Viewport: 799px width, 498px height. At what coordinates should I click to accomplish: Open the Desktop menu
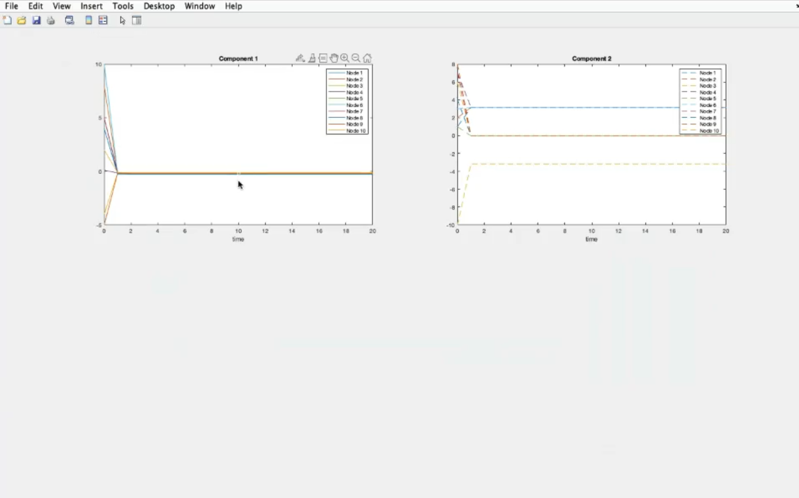click(159, 6)
